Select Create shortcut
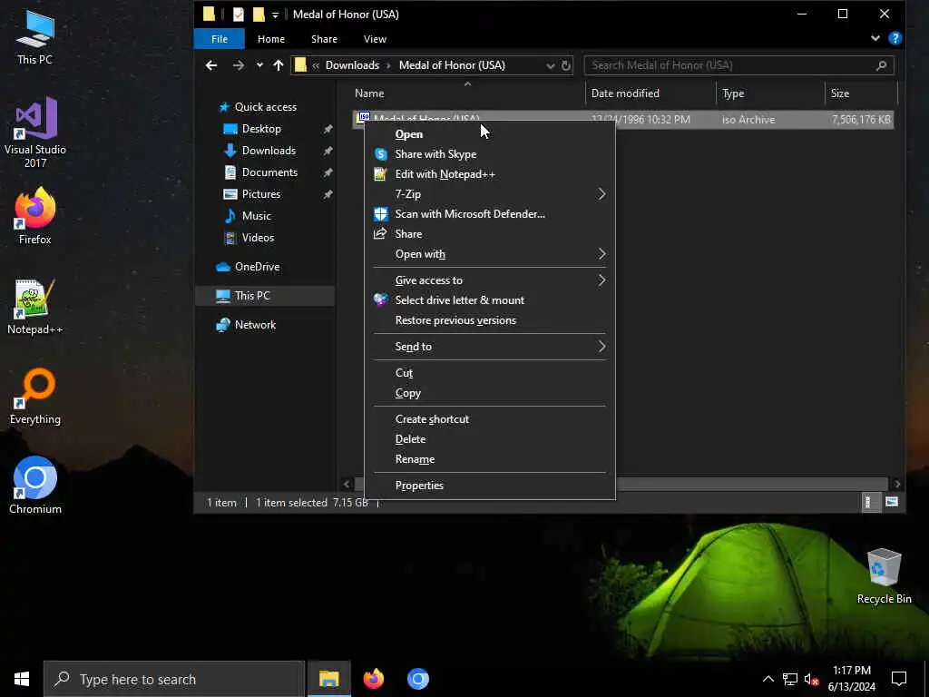The width and height of the screenshot is (929, 697). point(490,419)
